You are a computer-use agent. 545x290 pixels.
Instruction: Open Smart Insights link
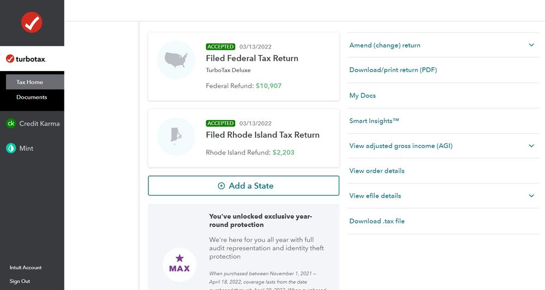[374, 121]
